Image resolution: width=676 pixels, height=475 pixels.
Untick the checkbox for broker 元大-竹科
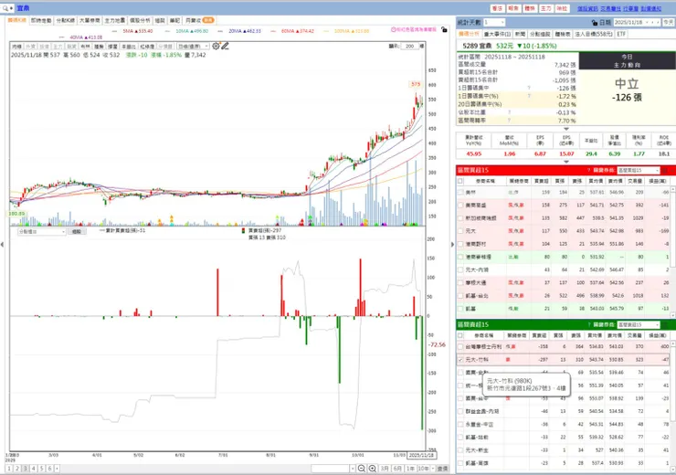[x=460, y=360]
